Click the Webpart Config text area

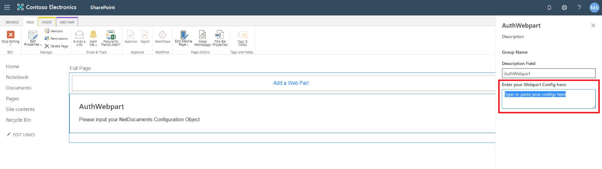coord(549,99)
